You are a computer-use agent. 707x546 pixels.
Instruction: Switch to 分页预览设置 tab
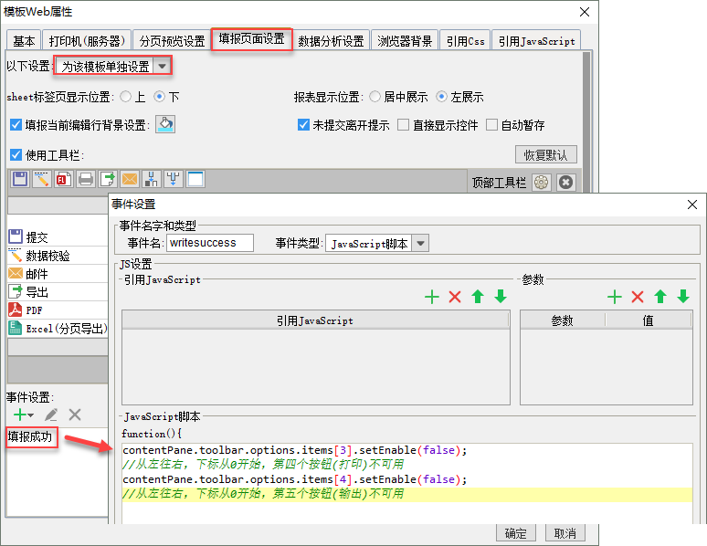click(172, 41)
